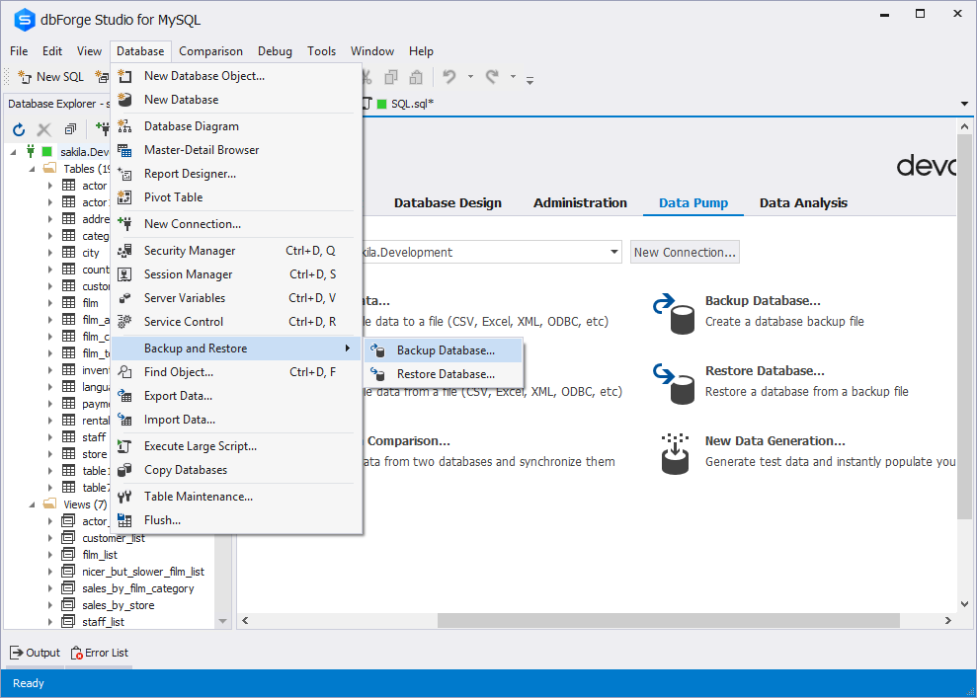Expand the staff_list view node
Screen dimensions: 977x698
50,622
